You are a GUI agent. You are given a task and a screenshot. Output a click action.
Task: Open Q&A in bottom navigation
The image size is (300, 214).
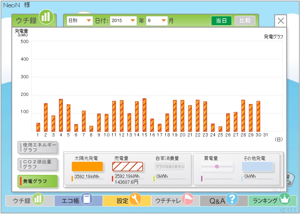tap(224, 200)
